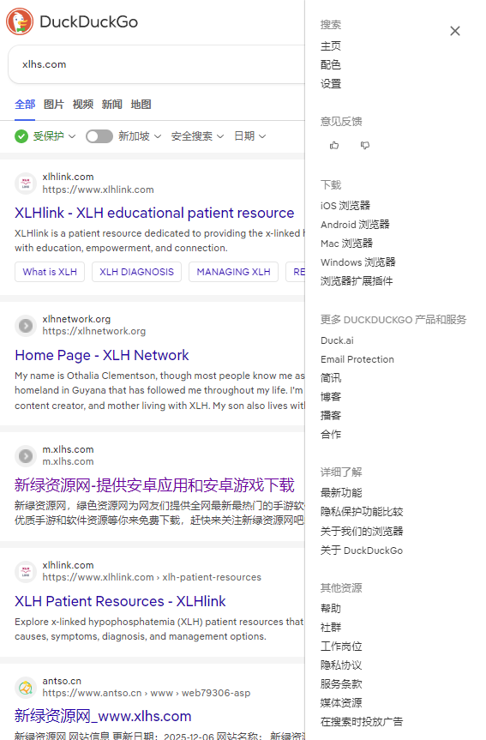The height and width of the screenshot is (740, 486).
Task: Click iOS 浏览器 download link
Action: (345, 206)
